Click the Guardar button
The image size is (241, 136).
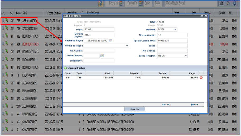click(135, 109)
